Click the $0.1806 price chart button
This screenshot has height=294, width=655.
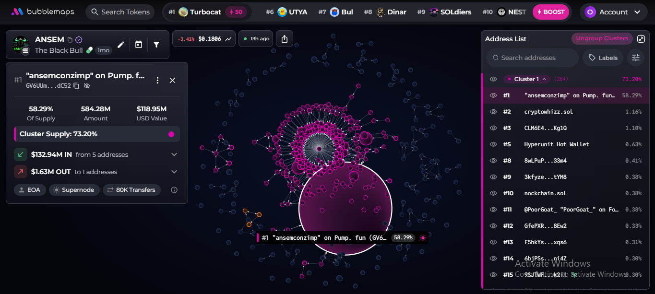pyautogui.click(x=204, y=39)
